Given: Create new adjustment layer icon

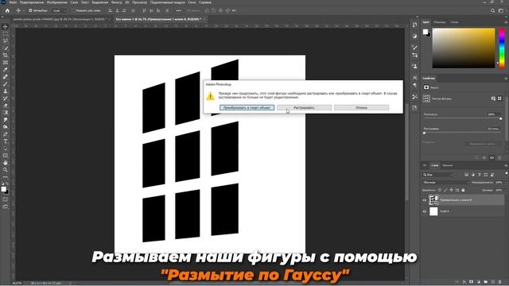Looking at the screenshot, I should (x=479, y=282).
